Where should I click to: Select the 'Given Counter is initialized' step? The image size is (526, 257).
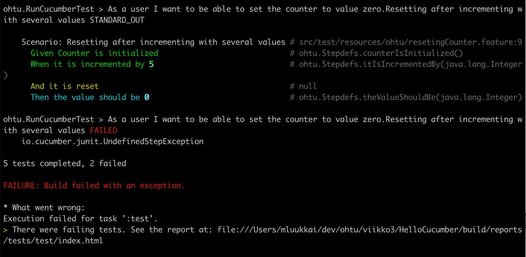point(94,53)
